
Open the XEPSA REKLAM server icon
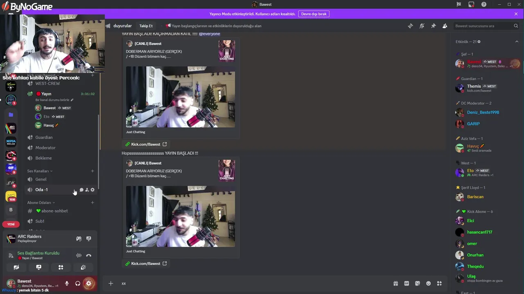tap(11, 142)
